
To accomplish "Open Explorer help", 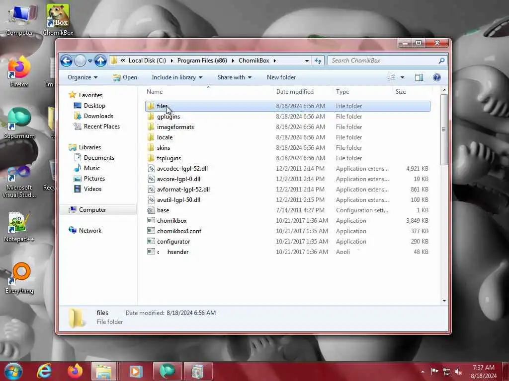I will coord(436,77).
